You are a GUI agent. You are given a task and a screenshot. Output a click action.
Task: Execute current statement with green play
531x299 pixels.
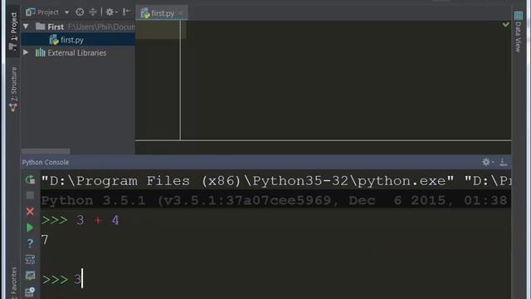click(x=30, y=228)
